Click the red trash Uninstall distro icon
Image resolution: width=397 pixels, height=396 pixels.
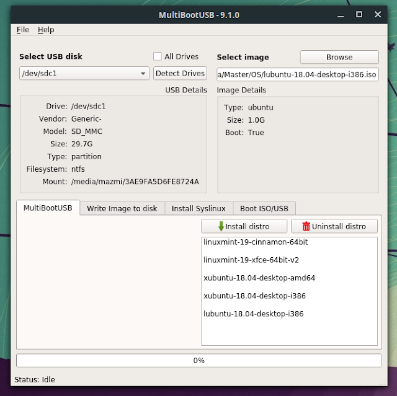pyautogui.click(x=306, y=226)
